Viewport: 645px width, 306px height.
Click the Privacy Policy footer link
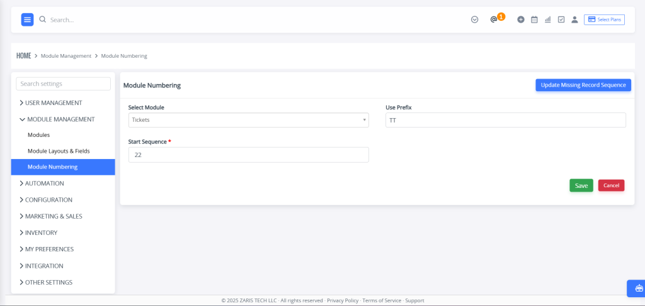tap(343, 300)
